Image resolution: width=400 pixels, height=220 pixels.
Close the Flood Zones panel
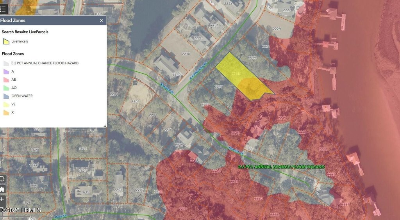click(101, 21)
